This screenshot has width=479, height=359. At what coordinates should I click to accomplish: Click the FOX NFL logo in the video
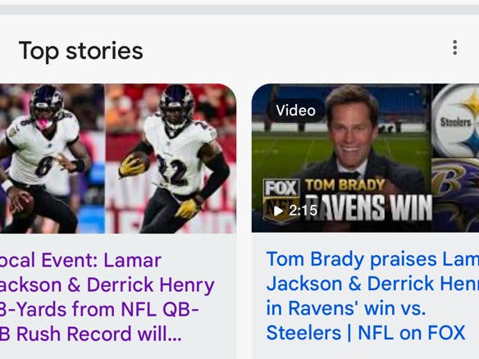pos(281,198)
